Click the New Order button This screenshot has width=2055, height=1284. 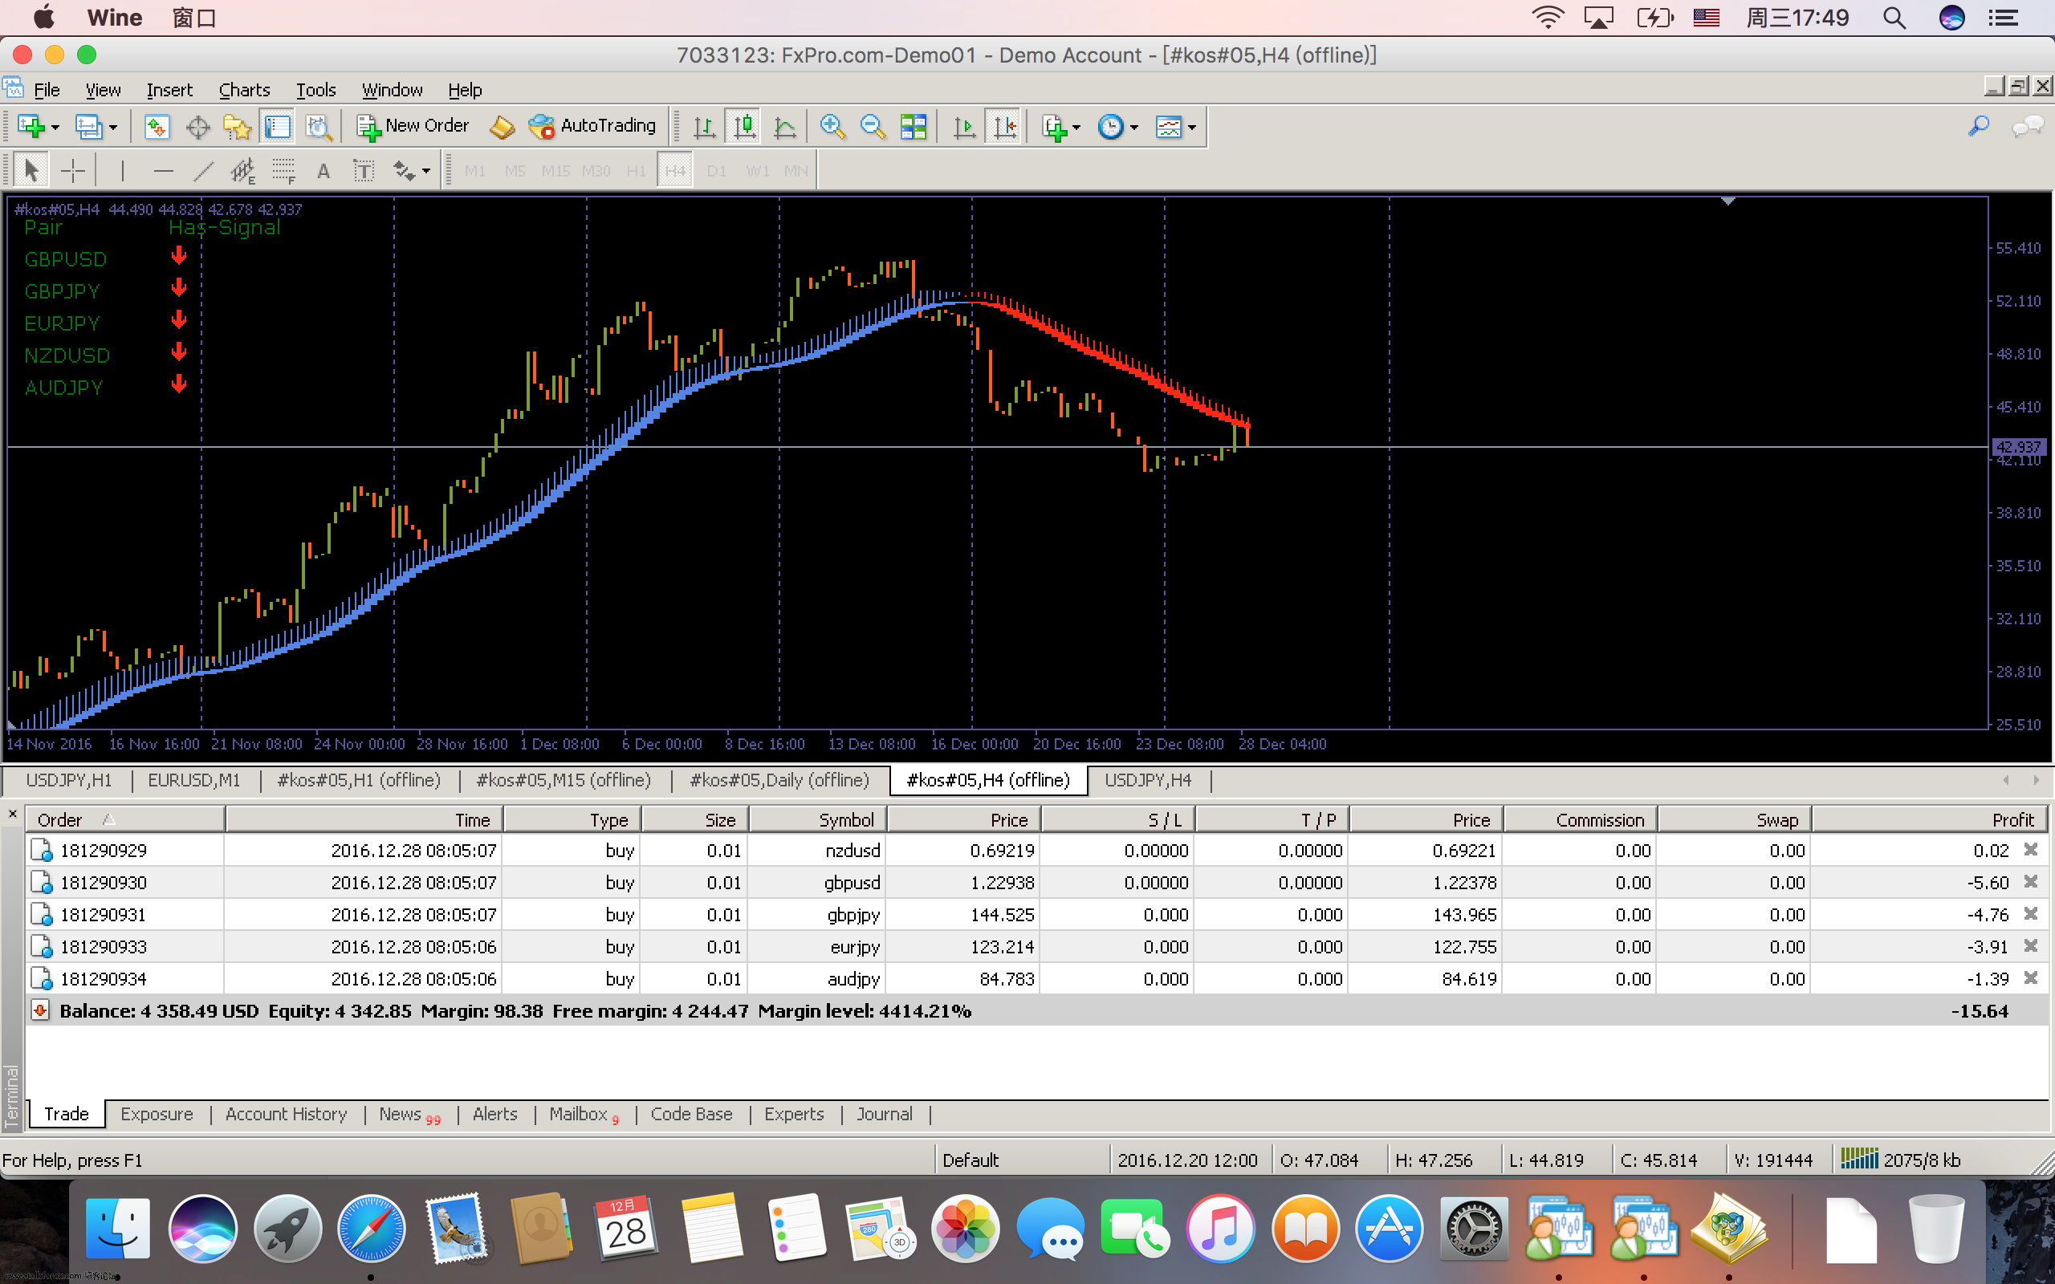tap(413, 127)
